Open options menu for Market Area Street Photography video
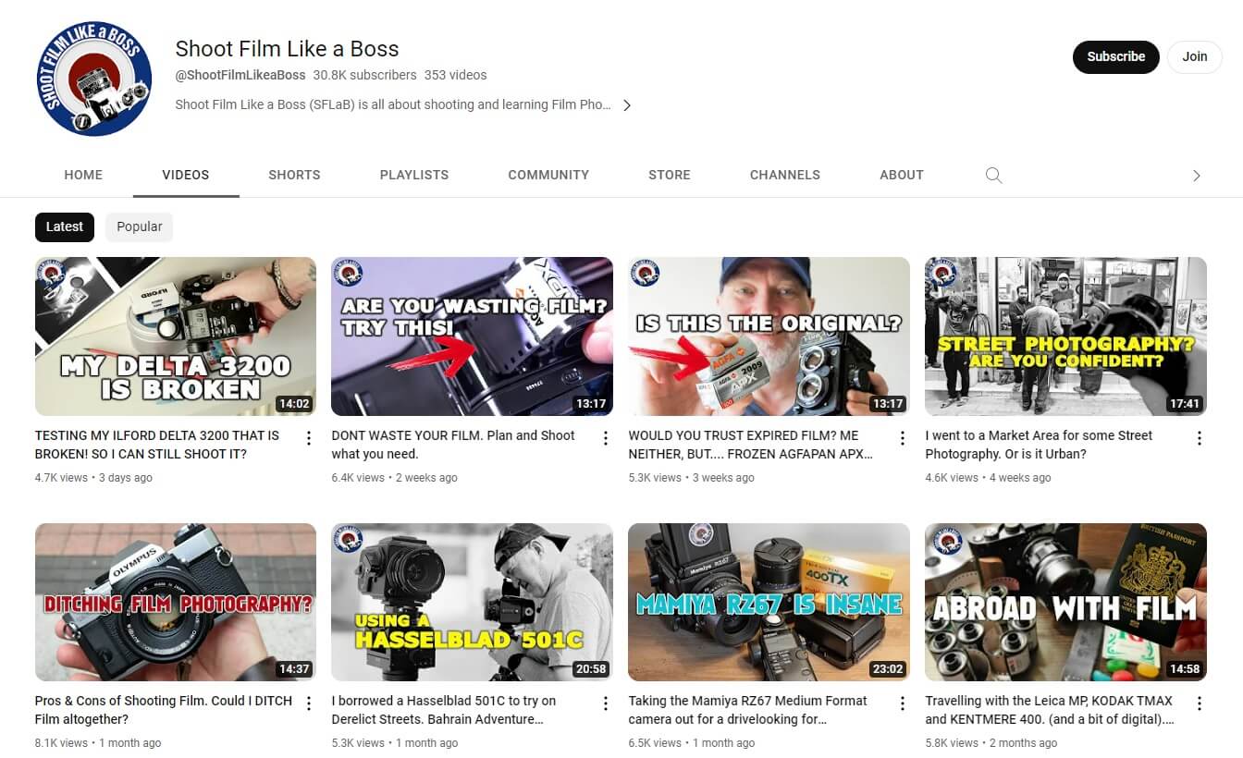 tap(1200, 438)
